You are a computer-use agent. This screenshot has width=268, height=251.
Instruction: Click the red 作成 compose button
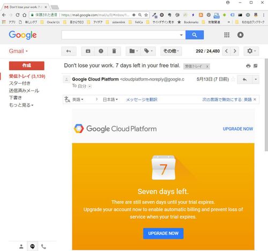point(27,65)
